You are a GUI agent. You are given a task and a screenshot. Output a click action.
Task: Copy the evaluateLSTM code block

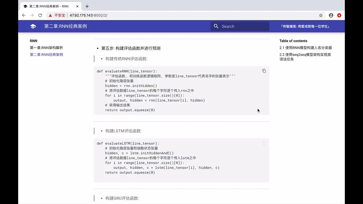264,143
